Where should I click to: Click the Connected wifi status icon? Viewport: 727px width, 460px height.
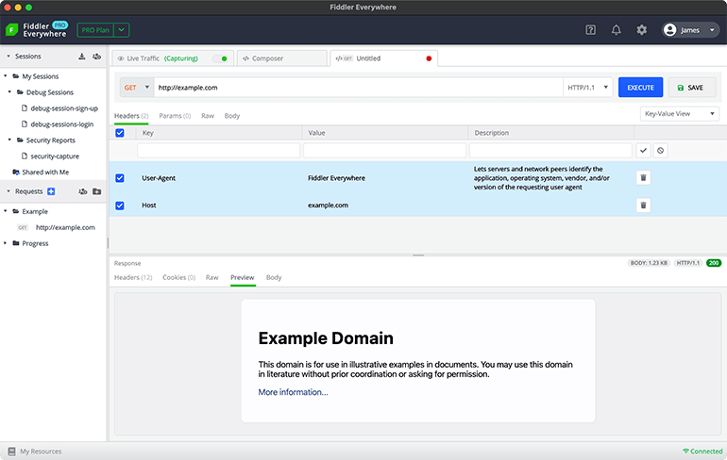(x=685, y=452)
